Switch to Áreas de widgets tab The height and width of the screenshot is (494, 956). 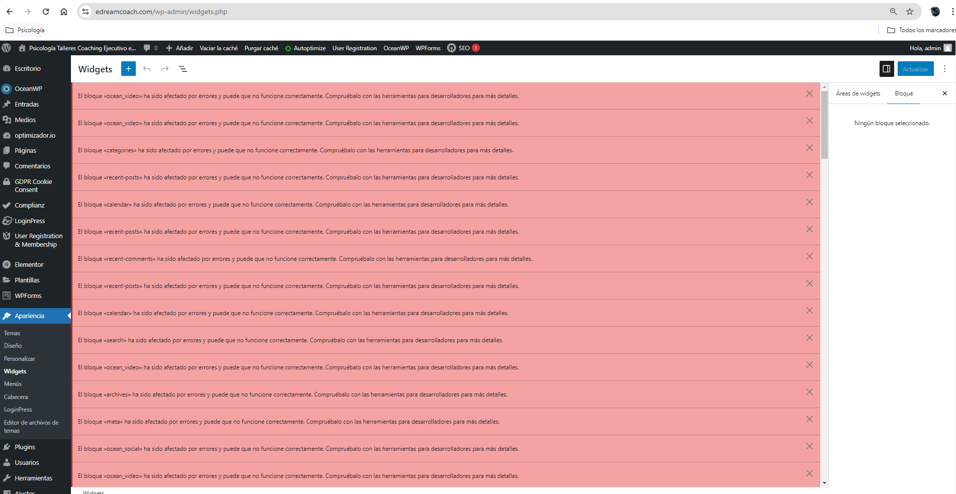(x=858, y=93)
